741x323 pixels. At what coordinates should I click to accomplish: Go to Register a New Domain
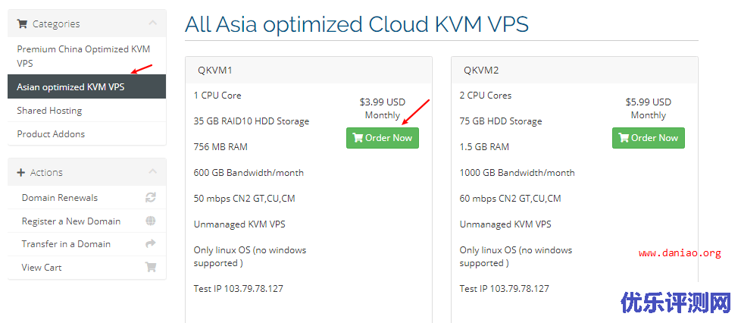pos(71,221)
